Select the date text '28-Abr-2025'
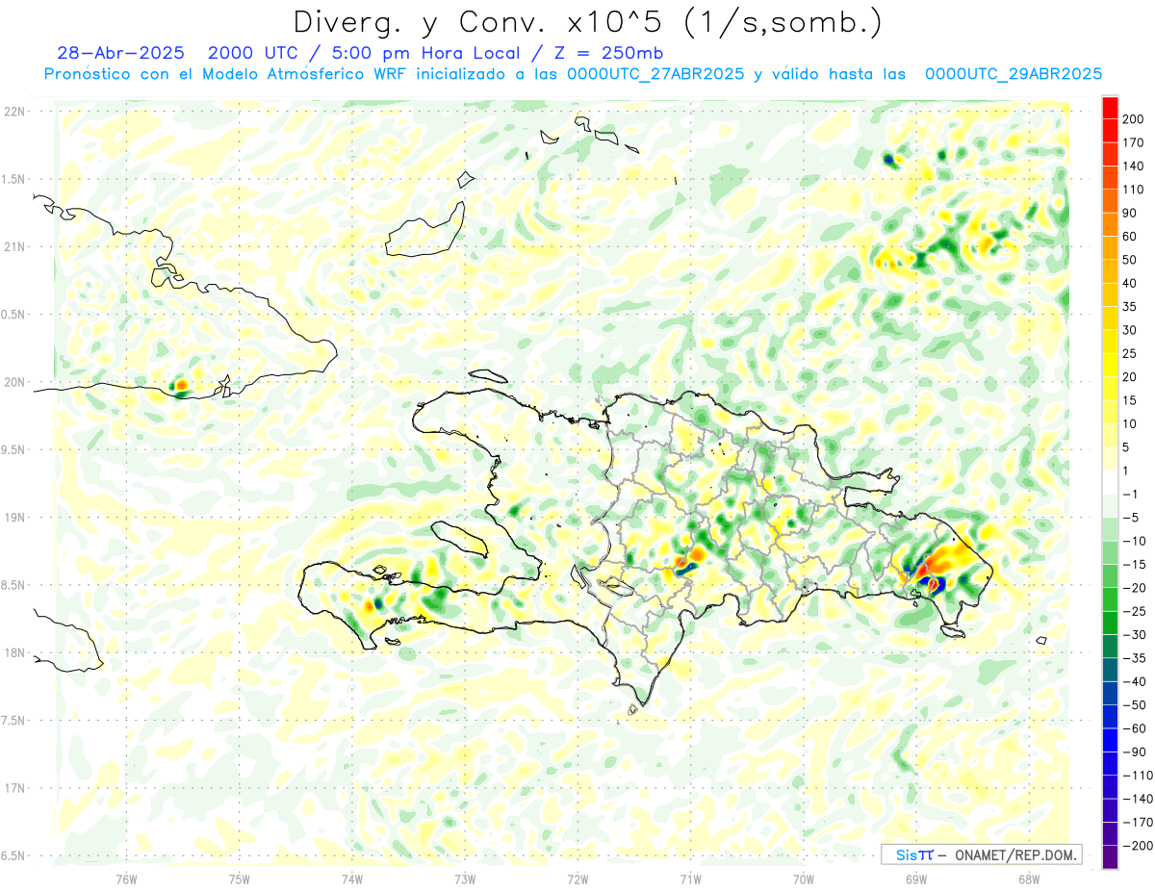Viewport: 1155px width, 892px height. [120, 53]
